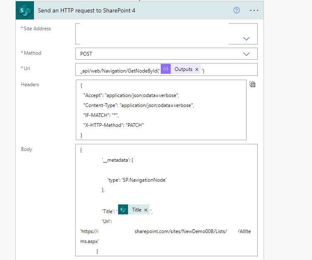Click the Accept header line text

tap(131, 95)
